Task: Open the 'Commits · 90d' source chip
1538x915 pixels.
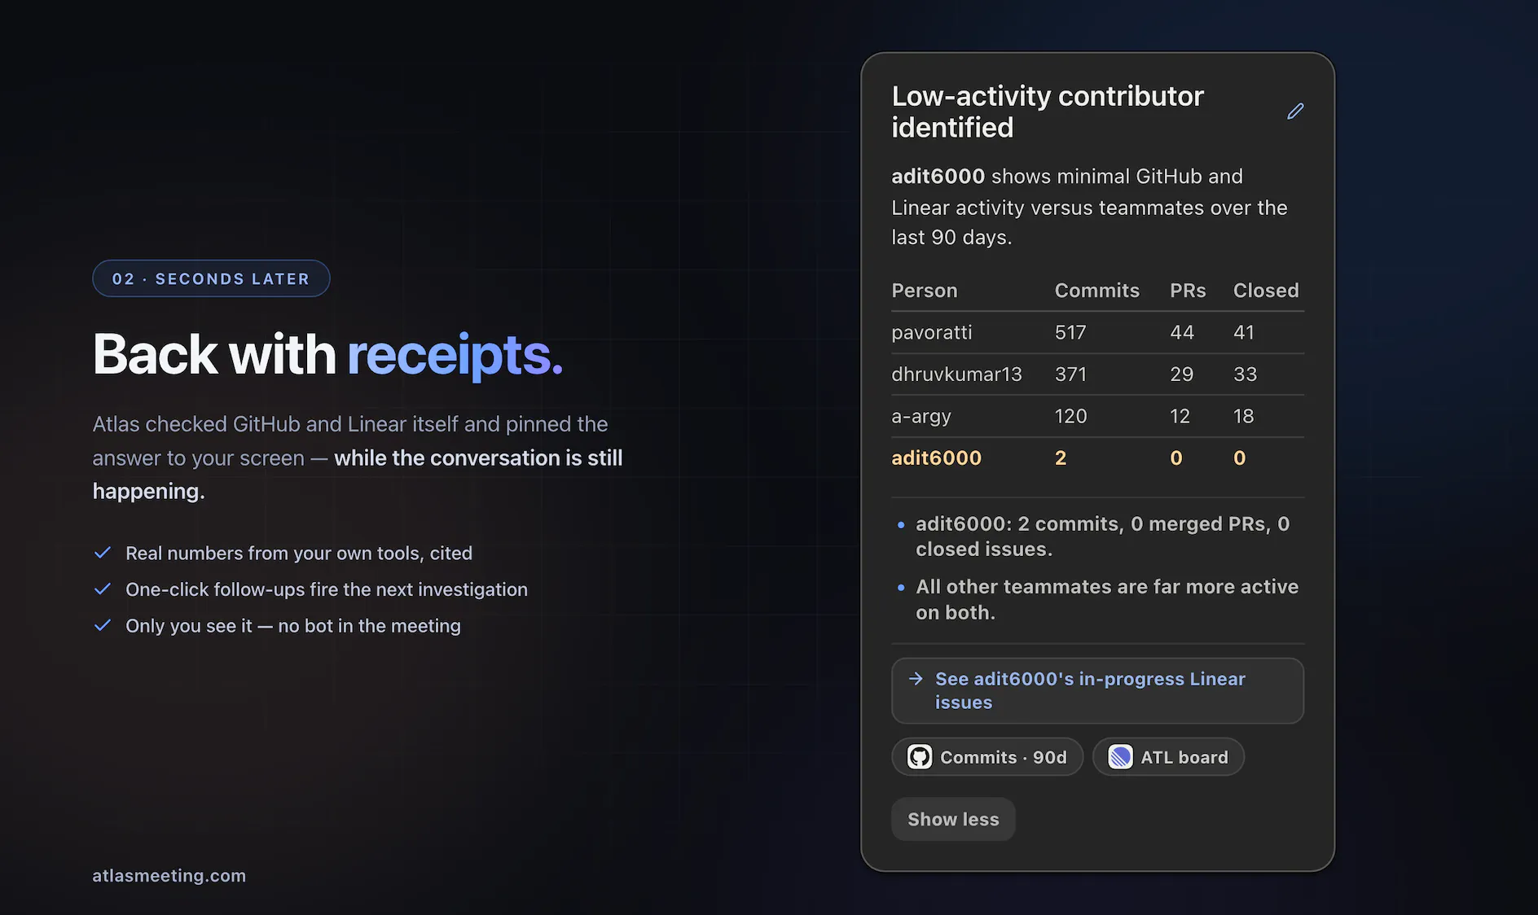Action: [987, 757]
